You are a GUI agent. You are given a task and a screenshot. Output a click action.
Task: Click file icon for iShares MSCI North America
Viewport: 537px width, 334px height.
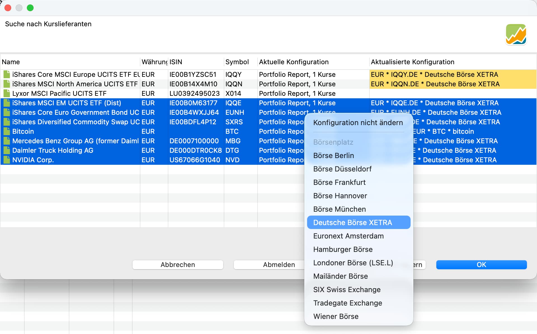[x=7, y=84]
